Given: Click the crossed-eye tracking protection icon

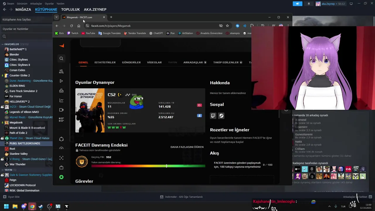Looking at the screenshot, I should (221, 26).
